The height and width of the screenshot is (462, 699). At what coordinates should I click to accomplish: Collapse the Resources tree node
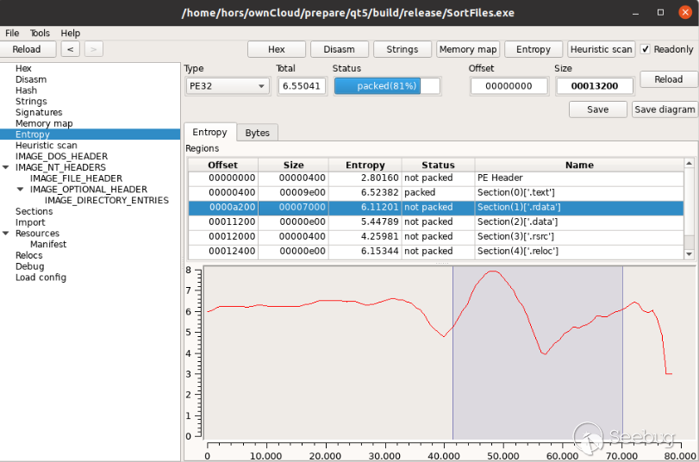[x=7, y=234]
